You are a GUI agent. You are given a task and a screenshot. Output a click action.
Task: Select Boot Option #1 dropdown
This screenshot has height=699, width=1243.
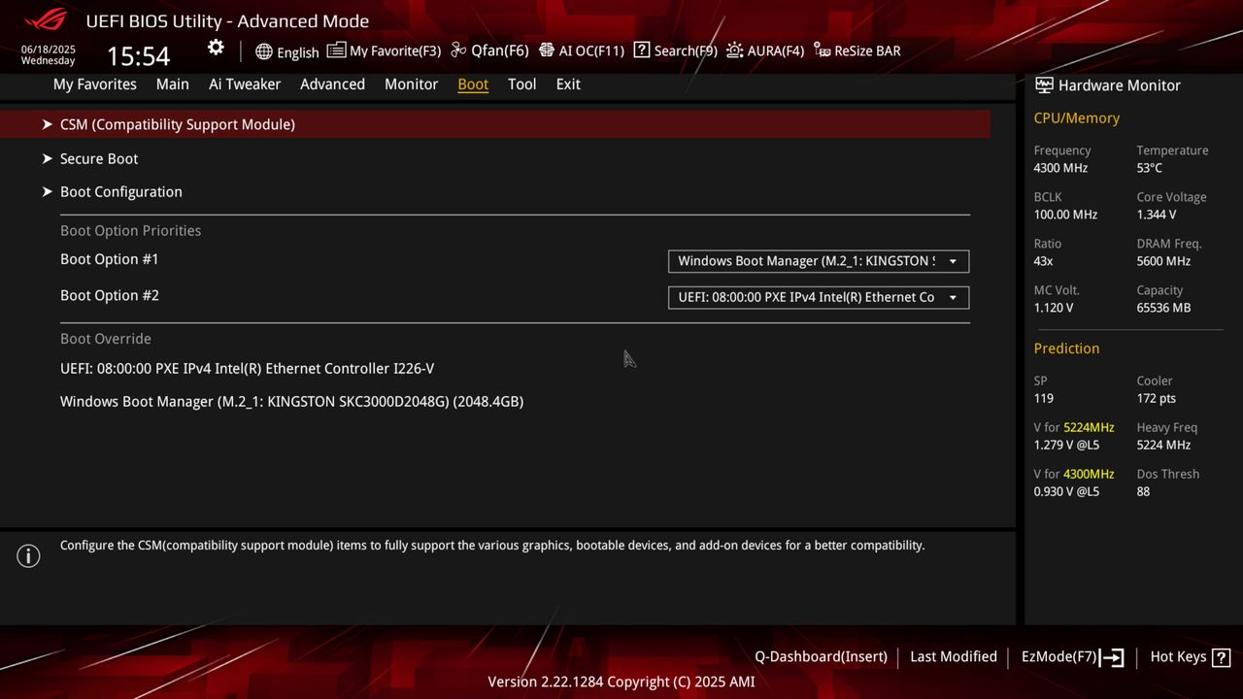[x=817, y=260]
